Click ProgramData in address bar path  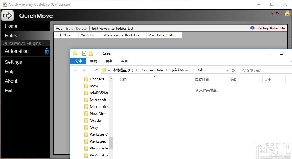pyautogui.click(x=151, y=70)
